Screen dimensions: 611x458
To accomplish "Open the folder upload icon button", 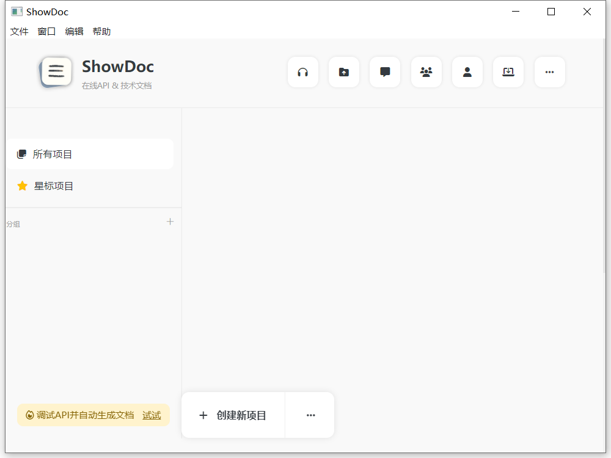I will coord(343,72).
